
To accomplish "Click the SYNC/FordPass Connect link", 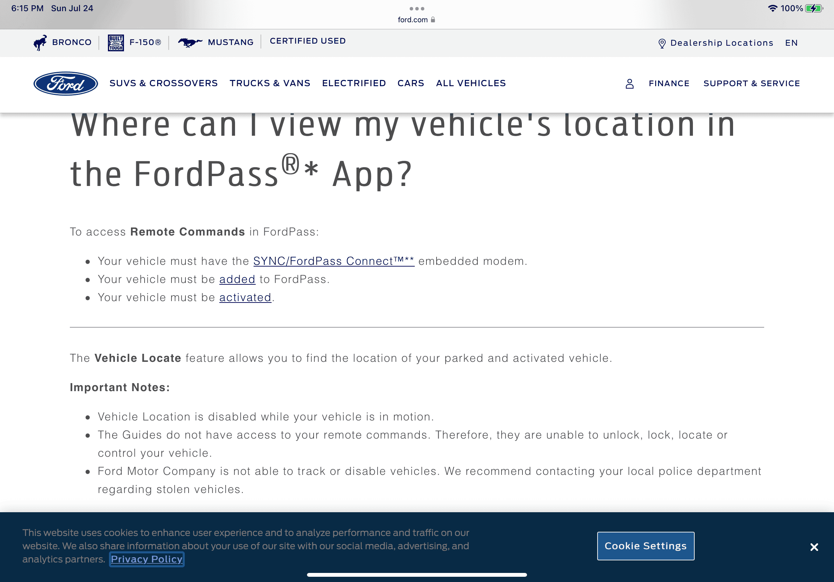I will pos(334,261).
